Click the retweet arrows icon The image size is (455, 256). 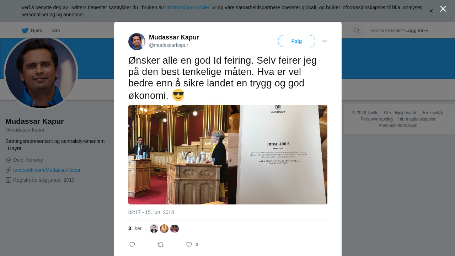[x=161, y=245]
